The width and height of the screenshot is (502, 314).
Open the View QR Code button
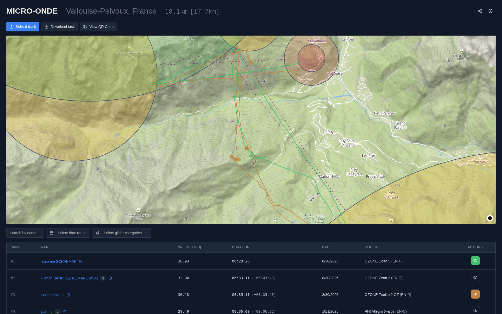98,27
